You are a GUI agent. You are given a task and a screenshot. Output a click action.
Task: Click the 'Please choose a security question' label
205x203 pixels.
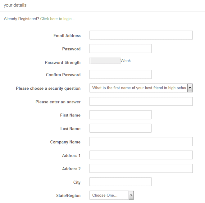point(48,88)
